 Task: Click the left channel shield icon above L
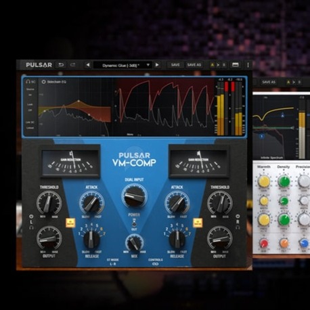pyautogui.click(x=31, y=216)
